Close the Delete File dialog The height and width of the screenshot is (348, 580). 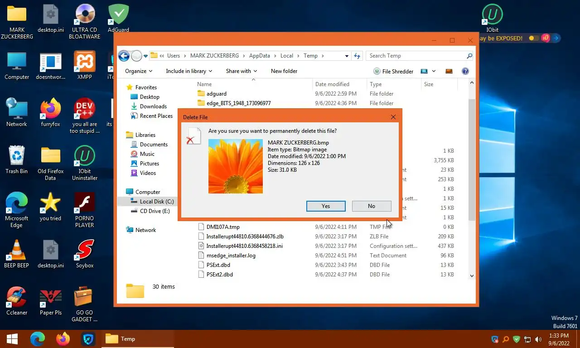click(x=393, y=117)
